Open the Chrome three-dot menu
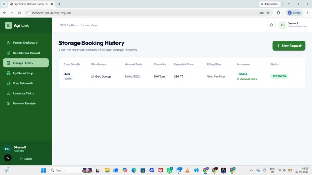The height and width of the screenshot is (175, 312). pos(307,13)
